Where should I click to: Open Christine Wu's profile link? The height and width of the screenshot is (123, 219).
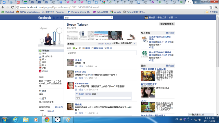point(82,83)
